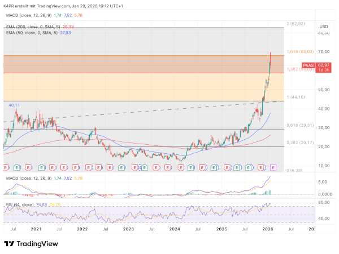
Task: Click the 2024 label on time axis
Action: (175, 230)
